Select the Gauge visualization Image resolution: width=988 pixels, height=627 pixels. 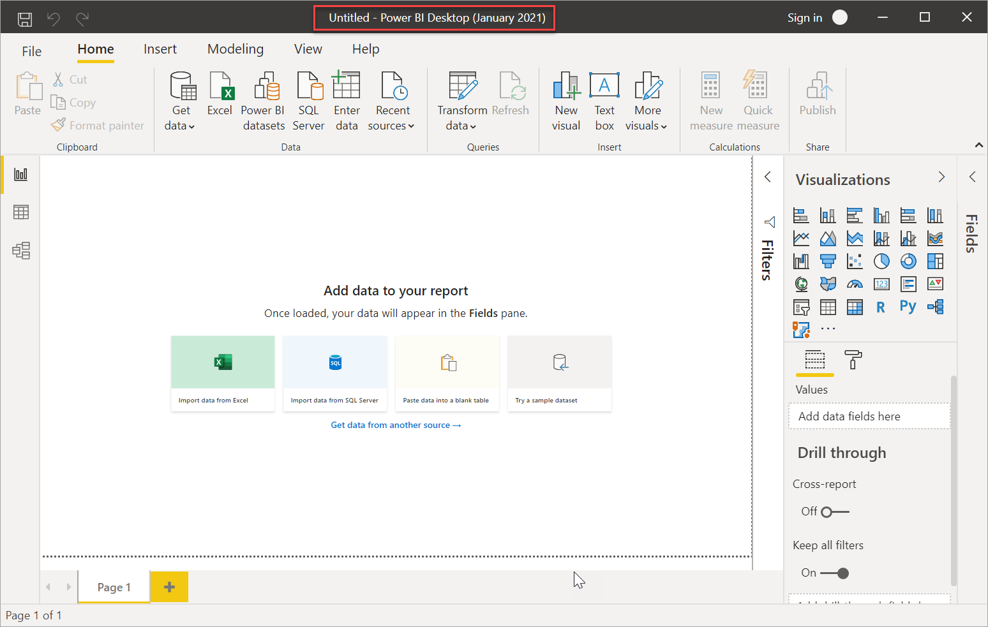pos(855,284)
